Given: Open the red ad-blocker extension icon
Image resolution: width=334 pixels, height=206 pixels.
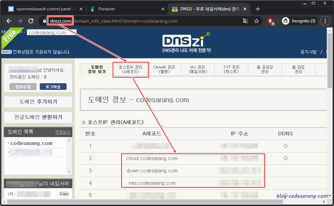Looking at the screenshot, I should click(271, 21).
